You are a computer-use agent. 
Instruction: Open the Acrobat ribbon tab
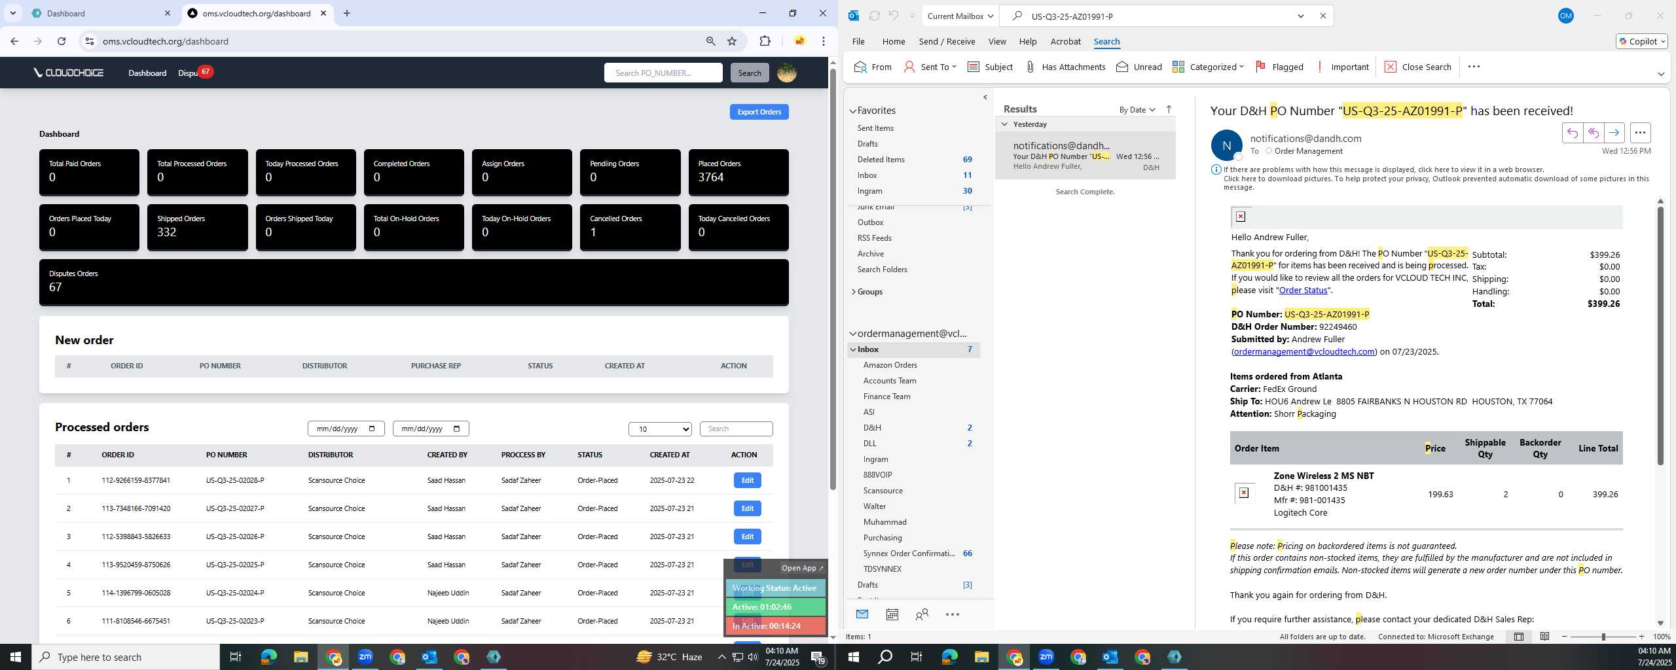[x=1065, y=41]
